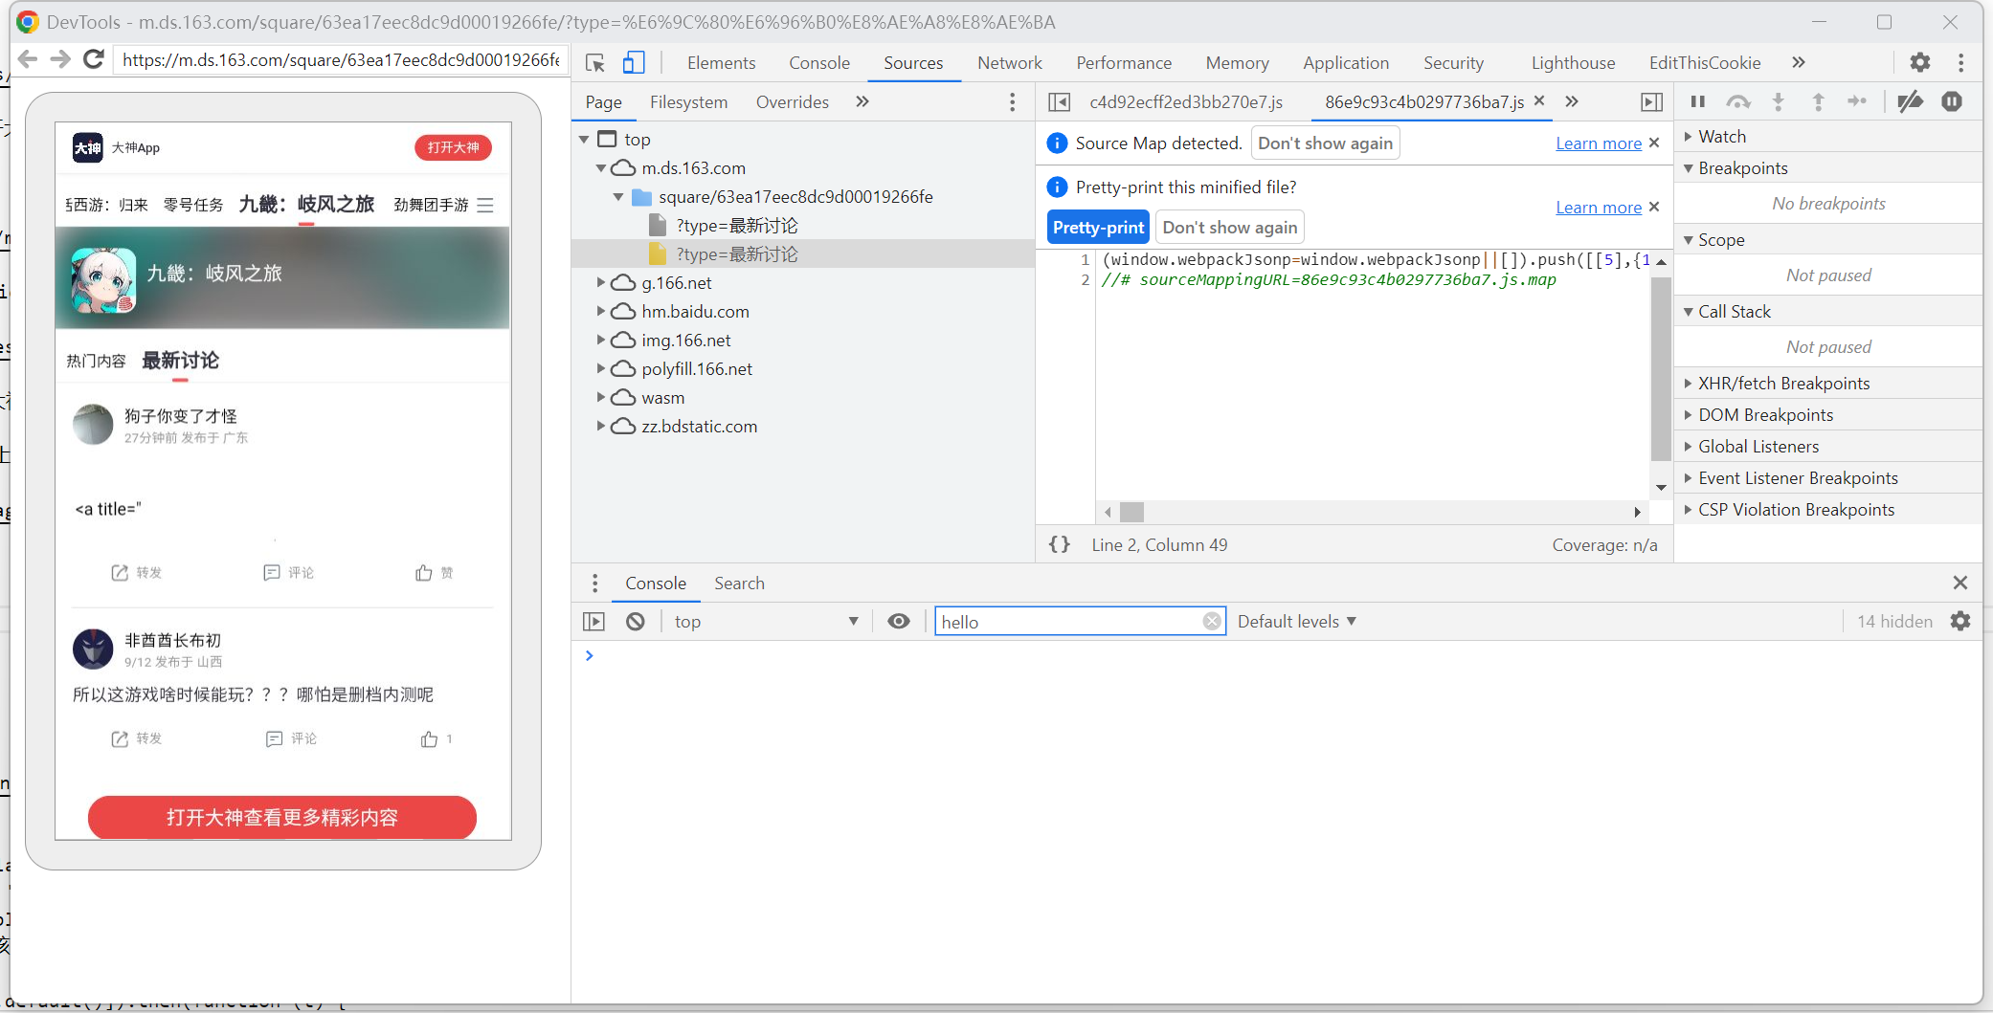Image resolution: width=1993 pixels, height=1013 pixels.
Task: Click the red 打开大神 button in page
Action: tap(453, 147)
